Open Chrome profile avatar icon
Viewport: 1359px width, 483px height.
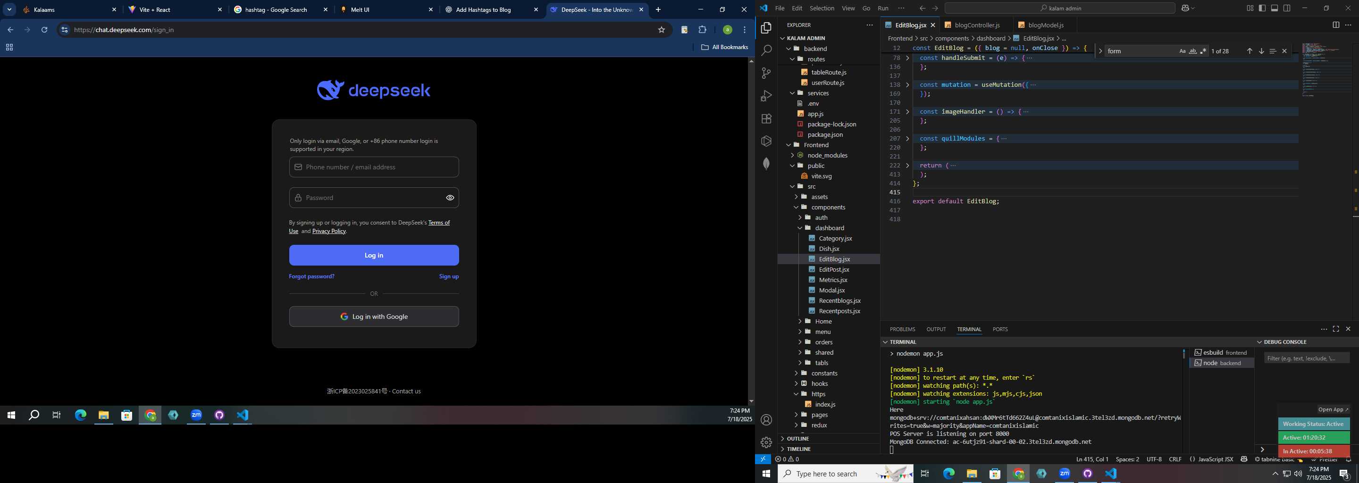pos(727,30)
